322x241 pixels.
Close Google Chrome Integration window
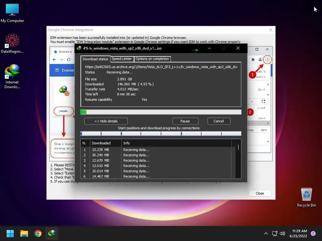point(271,30)
